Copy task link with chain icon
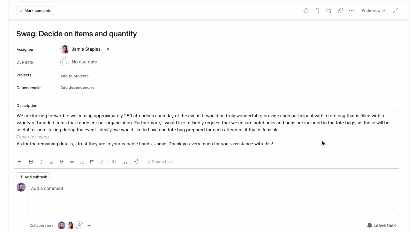The width and height of the screenshot is (415, 232). [340, 11]
